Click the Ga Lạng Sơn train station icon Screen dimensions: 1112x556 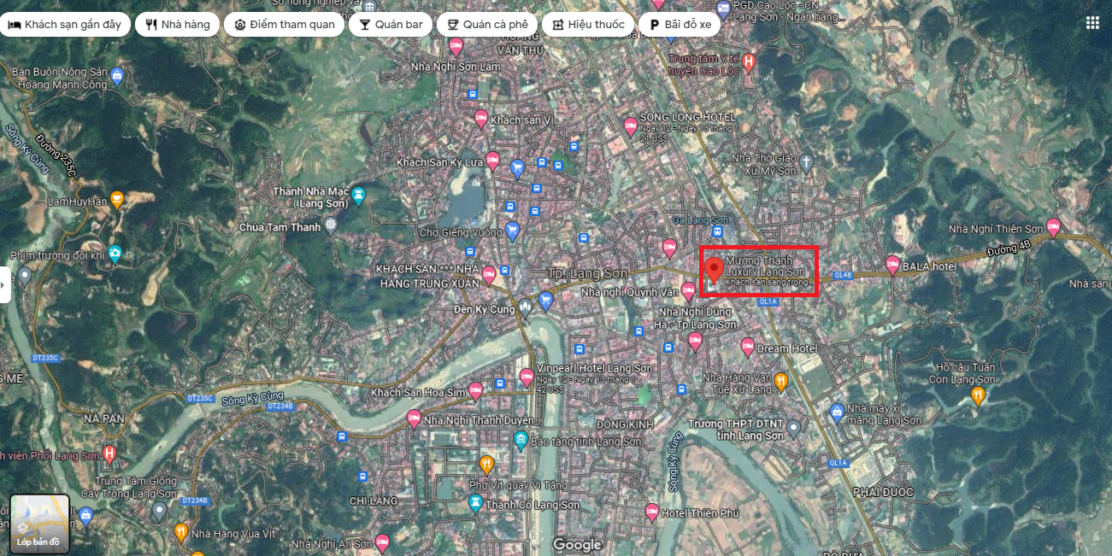coord(719,231)
